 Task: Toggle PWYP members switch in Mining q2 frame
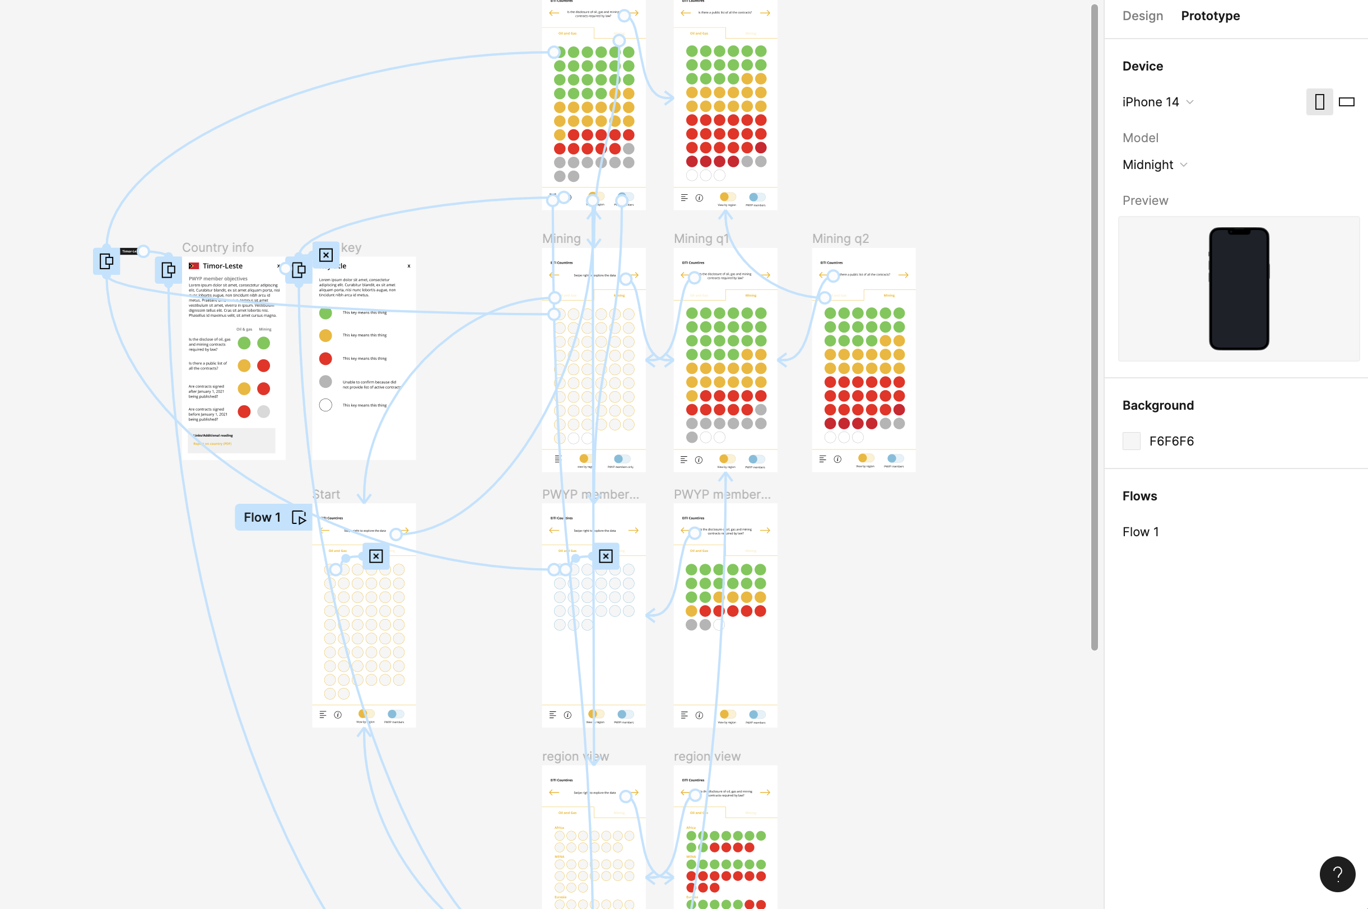click(x=895, y=458)
